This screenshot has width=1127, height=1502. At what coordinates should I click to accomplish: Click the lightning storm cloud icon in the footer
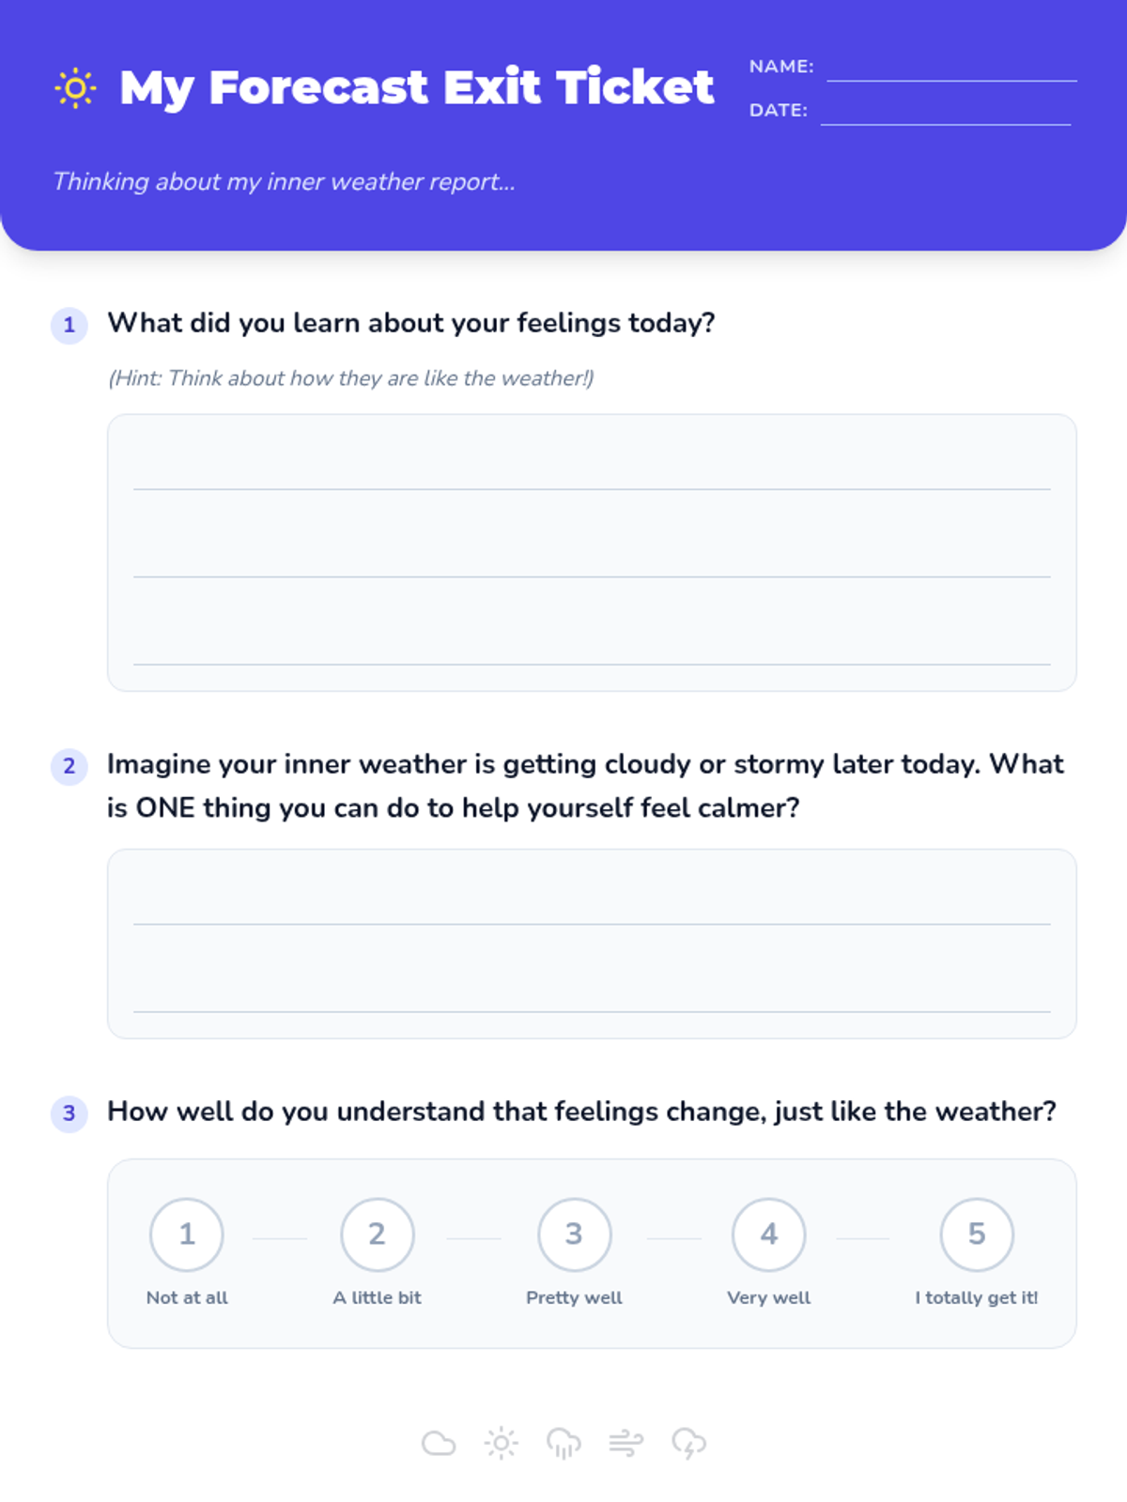coord(688,1443)
